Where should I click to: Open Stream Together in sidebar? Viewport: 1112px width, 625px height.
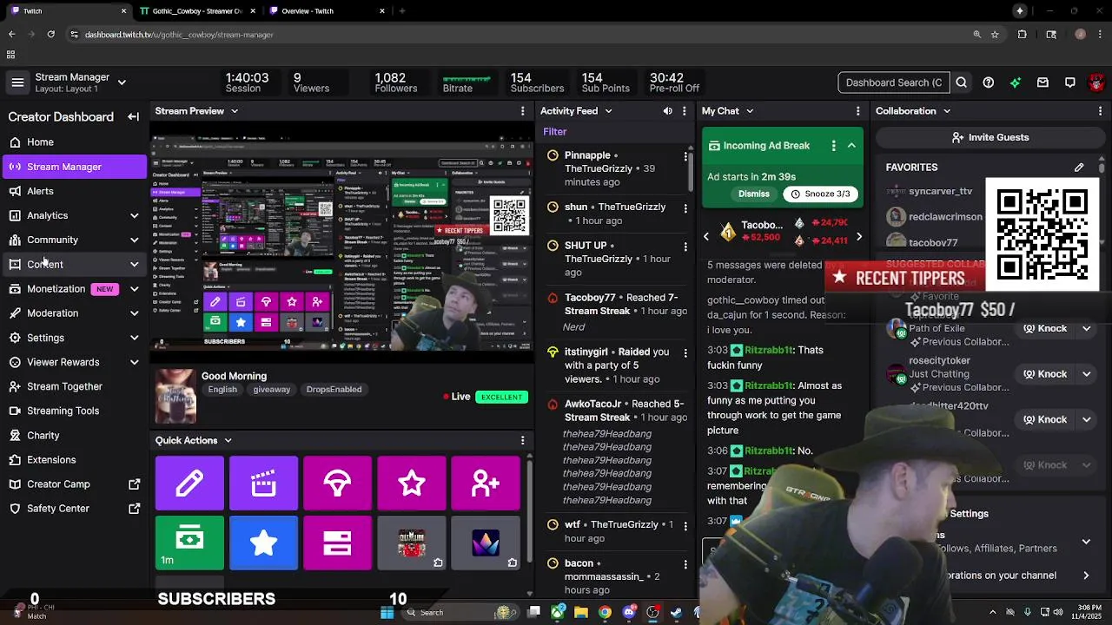coord(74,386)
